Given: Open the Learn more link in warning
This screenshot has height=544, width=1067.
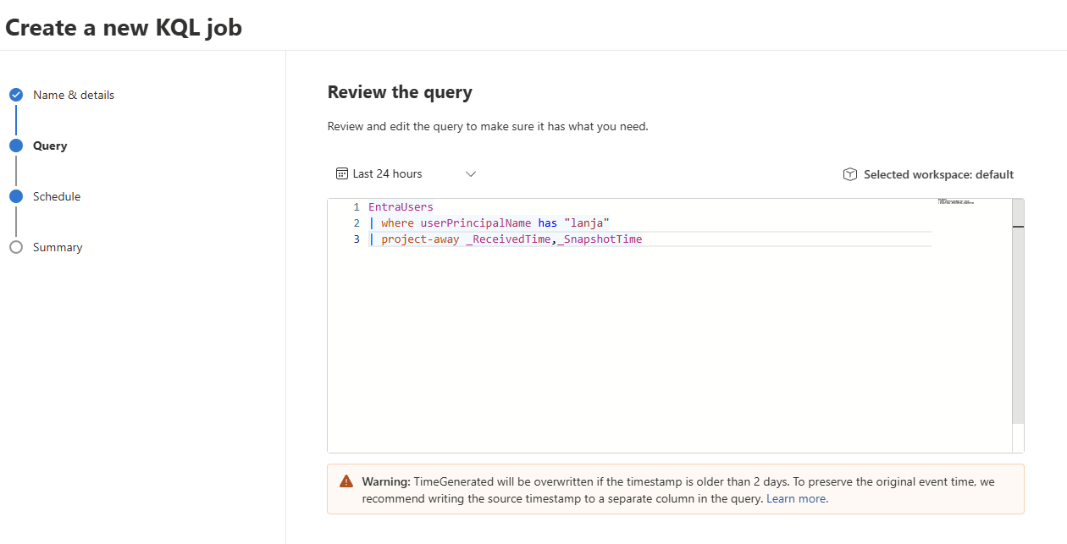Looking at the screenshot, I should (797, 498).
